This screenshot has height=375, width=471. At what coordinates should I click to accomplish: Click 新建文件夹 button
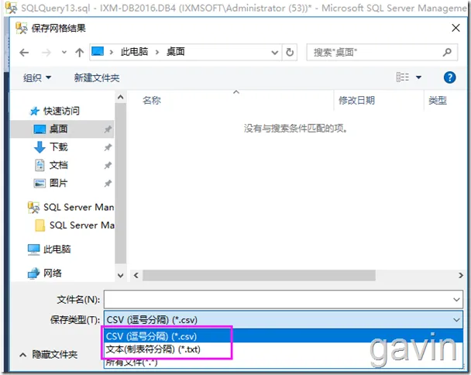97,77
